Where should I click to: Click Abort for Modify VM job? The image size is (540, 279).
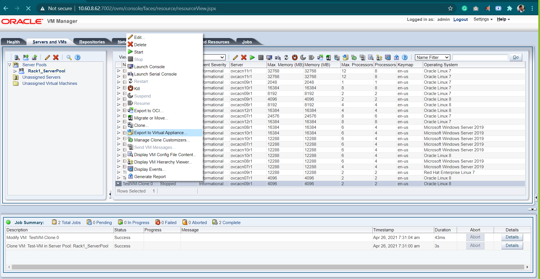click(x=475, y=237)
